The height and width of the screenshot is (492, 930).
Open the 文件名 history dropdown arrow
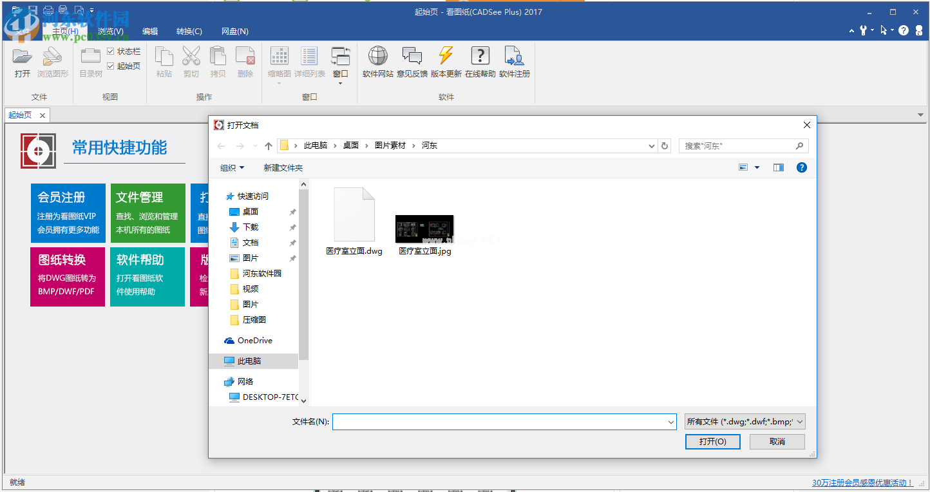672,422
